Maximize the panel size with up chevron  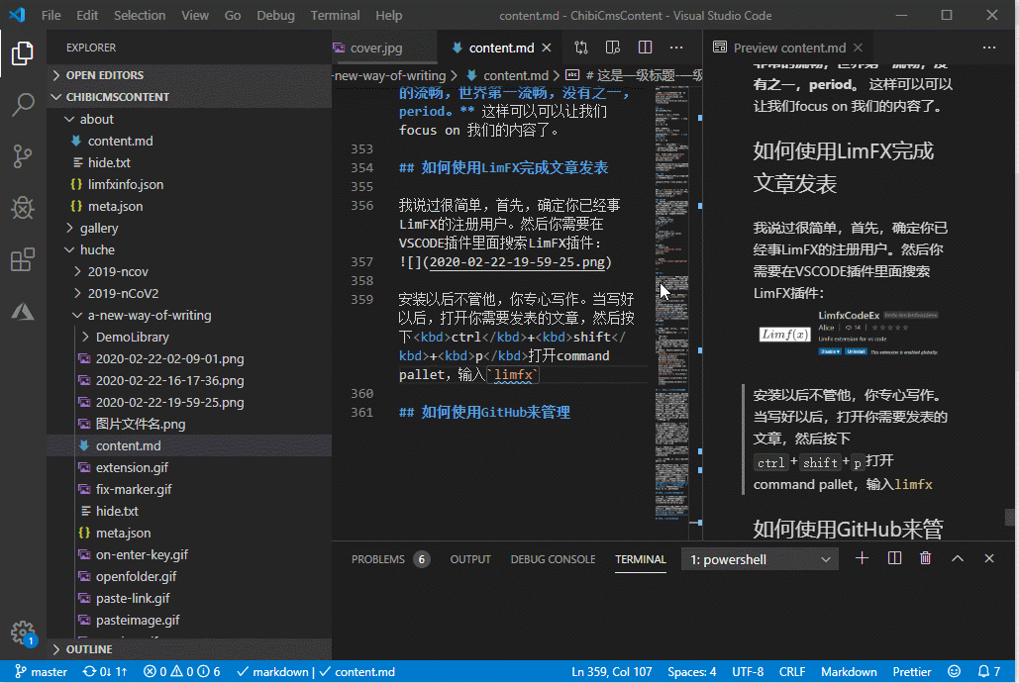pos(958,558)
